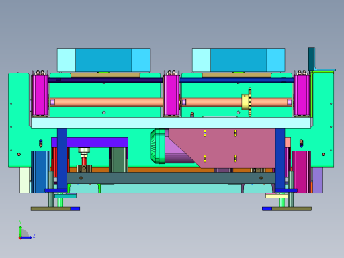Screen dimensions: 344x258
Task: Select the left copper roller shaft
Action: click(107, 102)
